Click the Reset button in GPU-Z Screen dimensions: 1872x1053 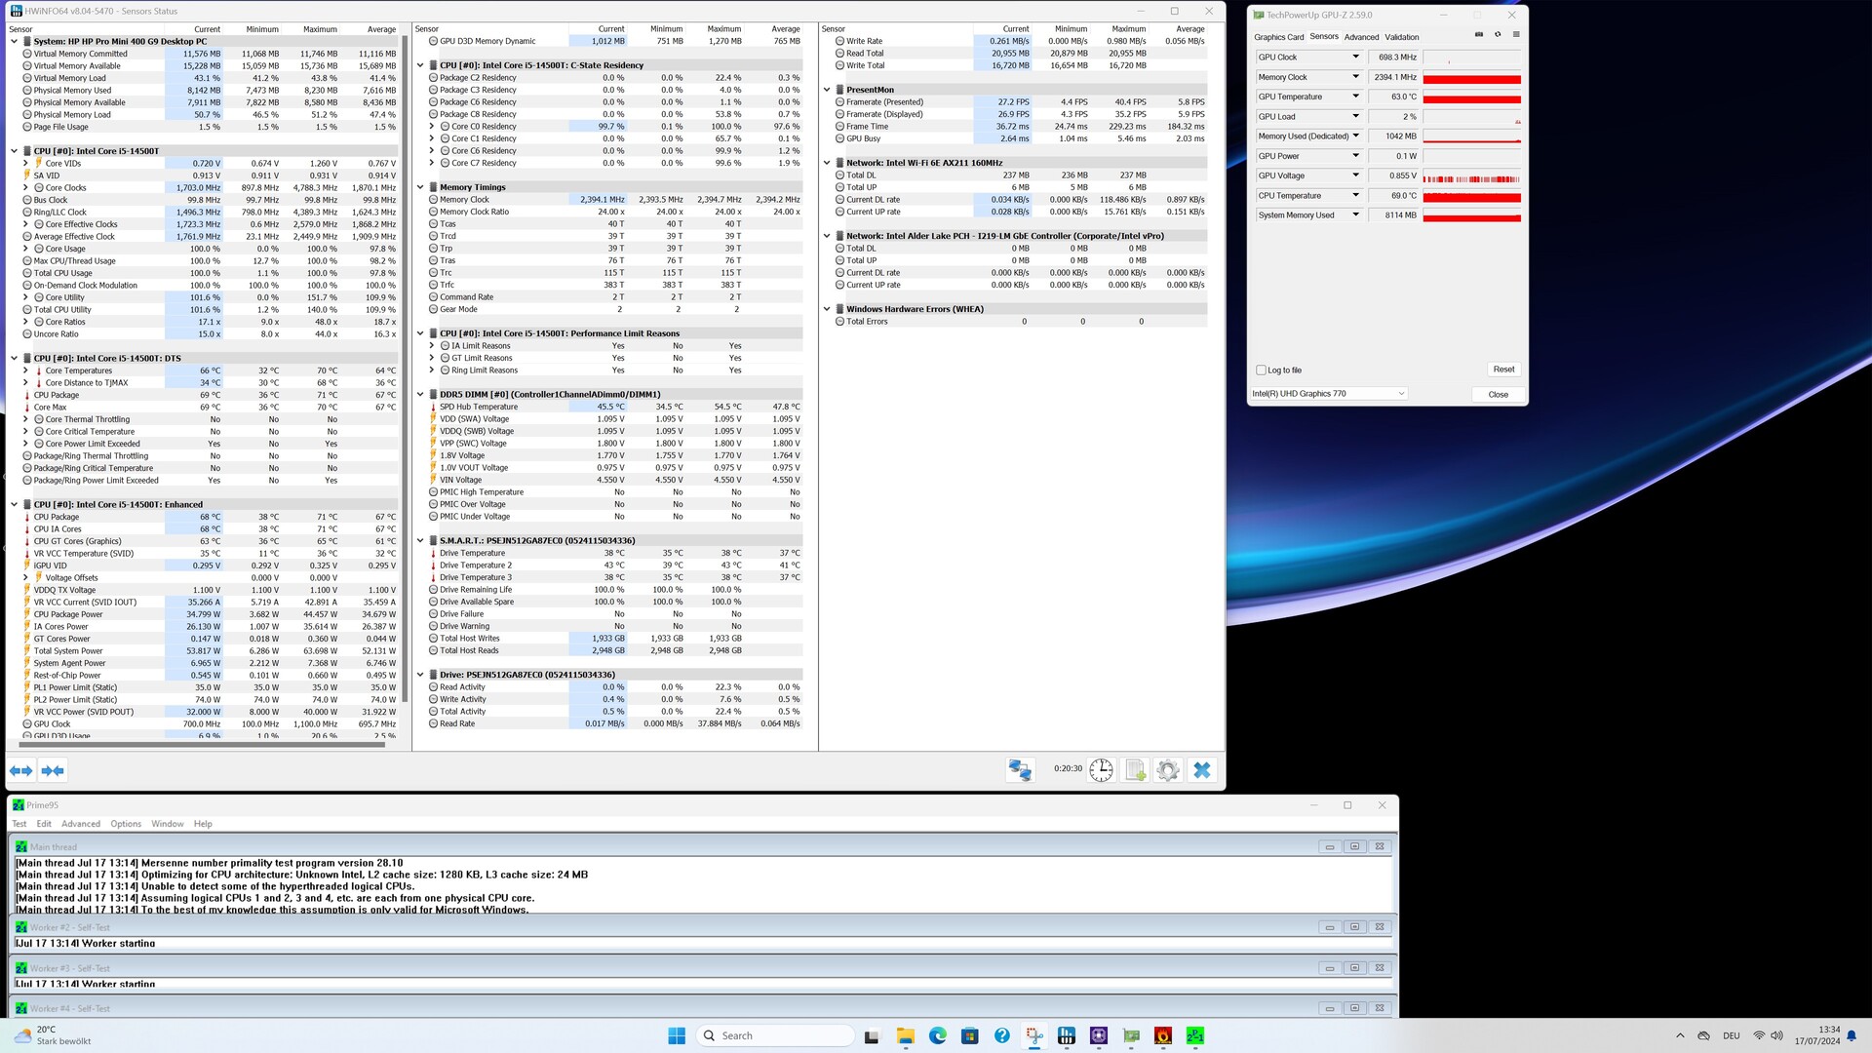coord(1503,370)
